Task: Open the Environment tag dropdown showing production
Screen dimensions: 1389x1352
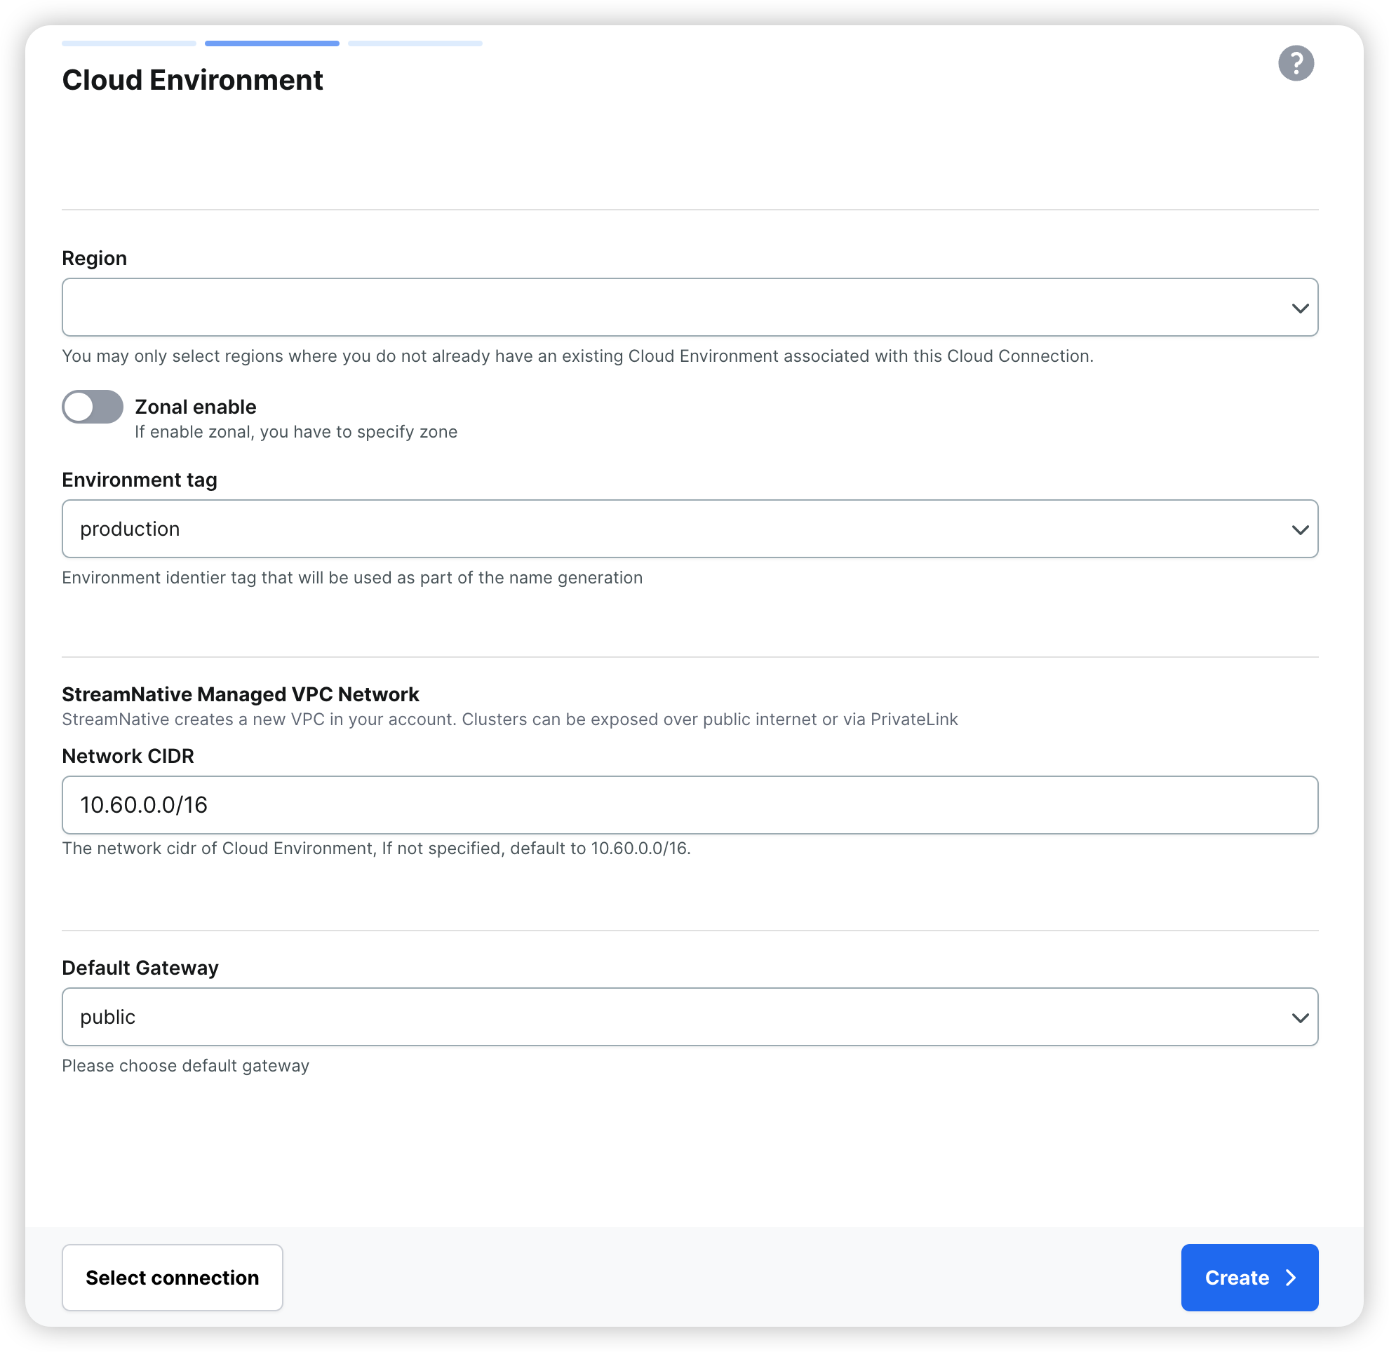Action: pos(689,529)
